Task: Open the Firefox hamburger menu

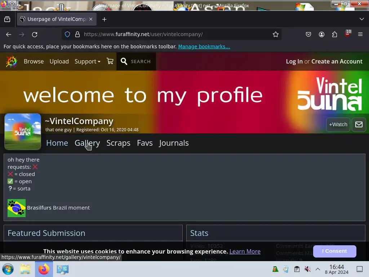Action: coord(360,34)
